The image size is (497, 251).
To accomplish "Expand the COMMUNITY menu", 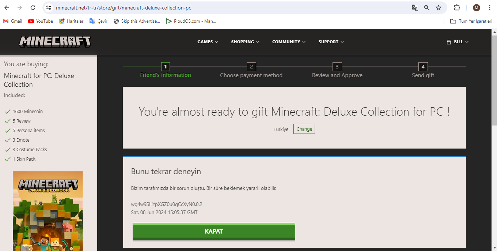I will [x=289, y=42].
